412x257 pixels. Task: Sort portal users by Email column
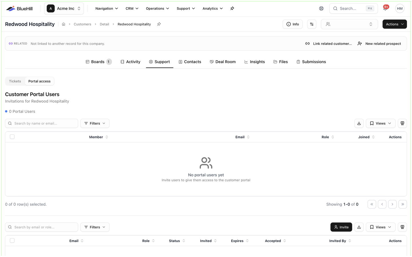(x=242, y=137)
